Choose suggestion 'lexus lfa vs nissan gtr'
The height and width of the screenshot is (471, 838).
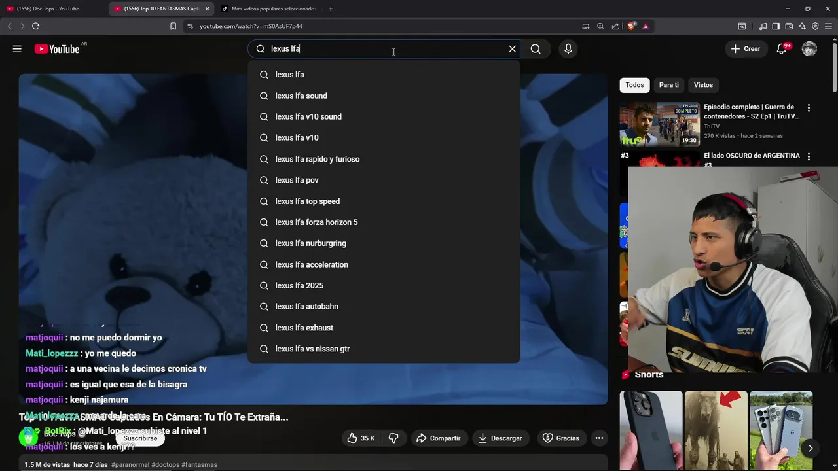coord(384,349)
